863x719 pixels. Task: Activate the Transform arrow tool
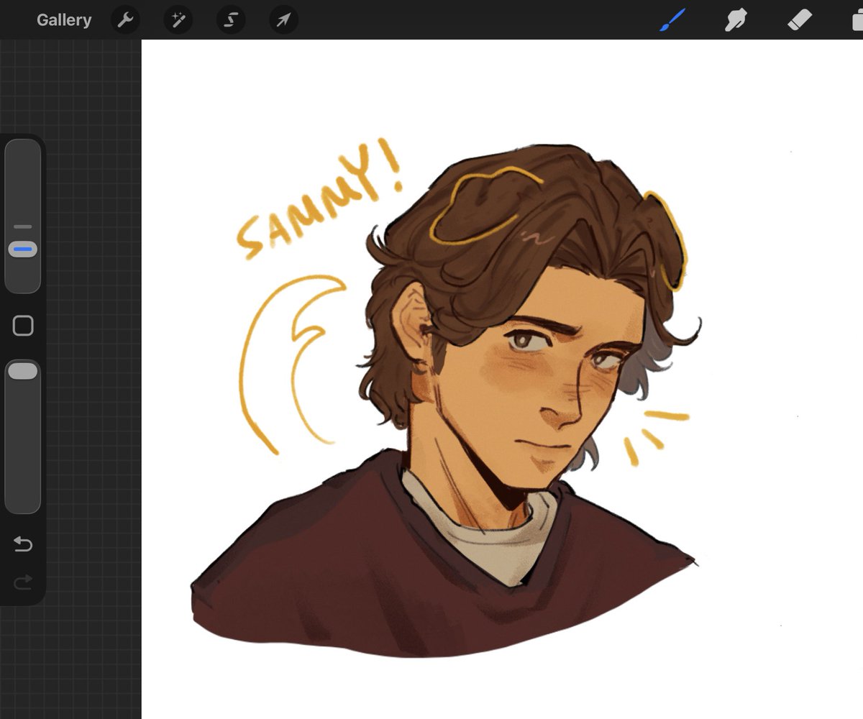click(x=283, y=20)
